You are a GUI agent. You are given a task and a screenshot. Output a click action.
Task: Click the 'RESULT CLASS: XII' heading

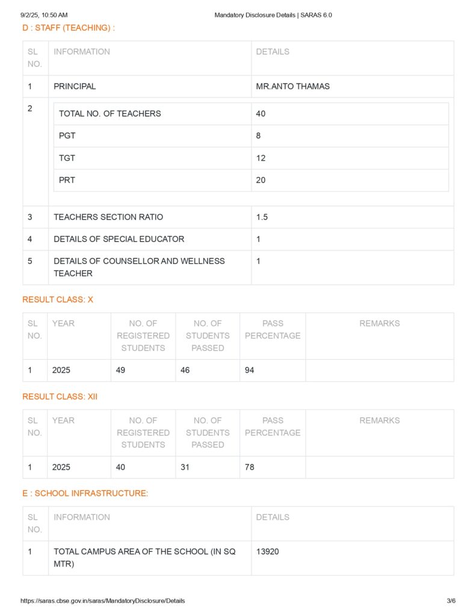point(60,396)
